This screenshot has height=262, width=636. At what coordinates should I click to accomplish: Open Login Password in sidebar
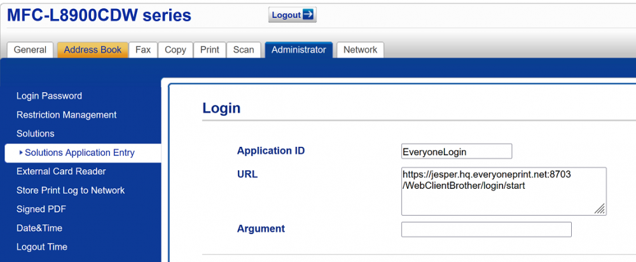point(49,96)
